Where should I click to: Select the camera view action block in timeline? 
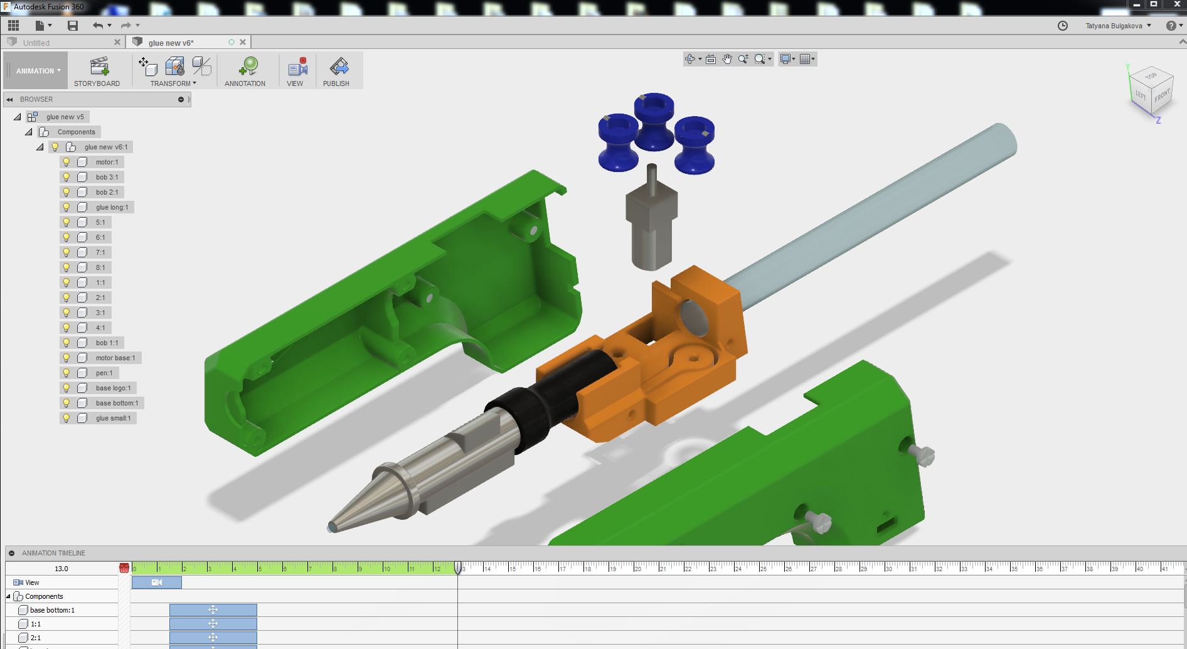(157, 582)
